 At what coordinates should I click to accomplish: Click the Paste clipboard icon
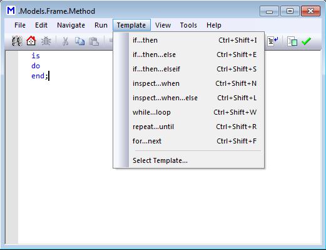click(x=94, y=41)
